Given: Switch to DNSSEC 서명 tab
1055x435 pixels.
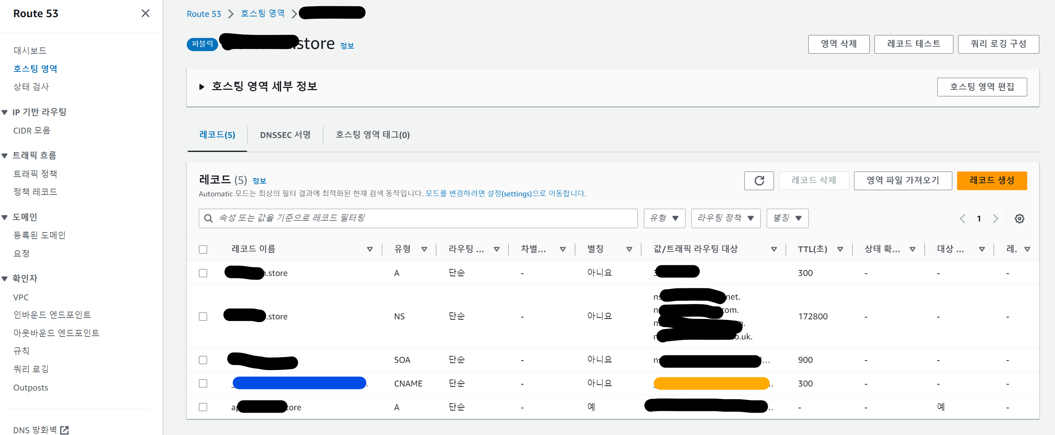Looking at the screenshot, I should [285, 135].
